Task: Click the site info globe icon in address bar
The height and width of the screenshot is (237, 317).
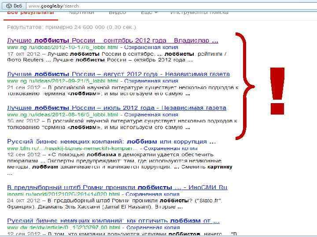Action: [x=9, y=6]
